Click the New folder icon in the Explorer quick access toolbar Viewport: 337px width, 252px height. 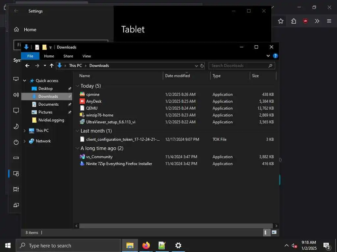pos(44,47)
